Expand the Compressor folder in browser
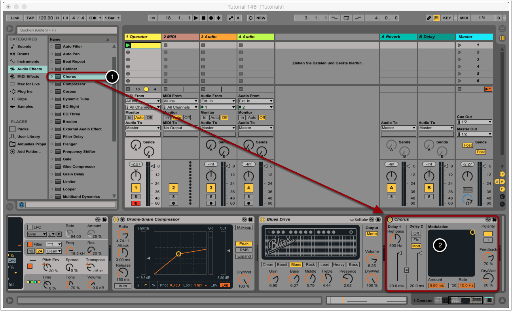Viewport: 512px width, 311px height. pyautogui.click(x=51, y=84)
